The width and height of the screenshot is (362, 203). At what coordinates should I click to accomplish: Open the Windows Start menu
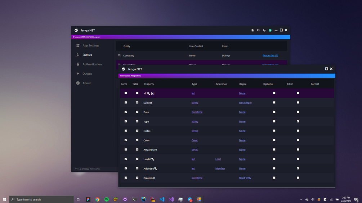pyautogui.click(x=4, y=199)
